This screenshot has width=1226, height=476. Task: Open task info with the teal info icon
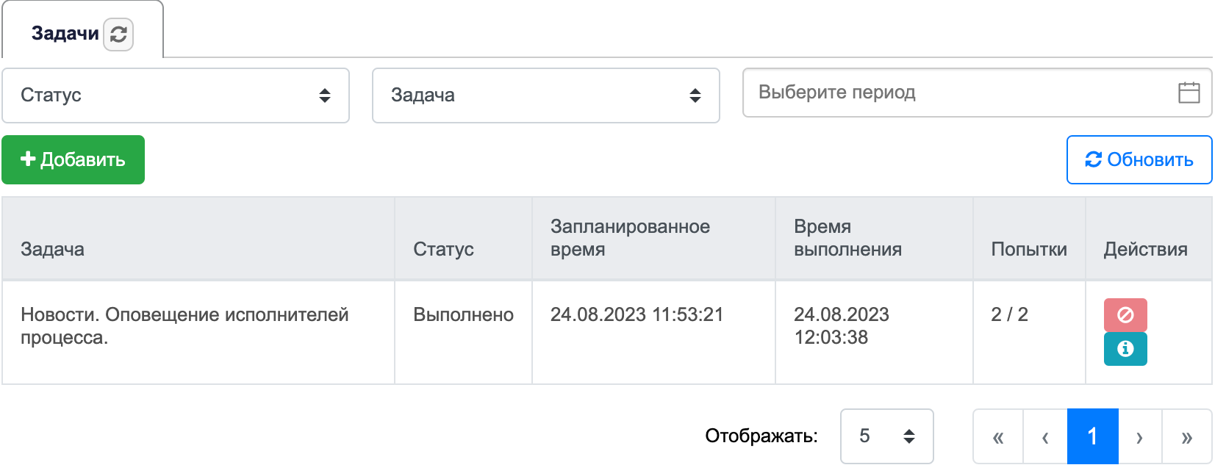(x=1125, y=349)
